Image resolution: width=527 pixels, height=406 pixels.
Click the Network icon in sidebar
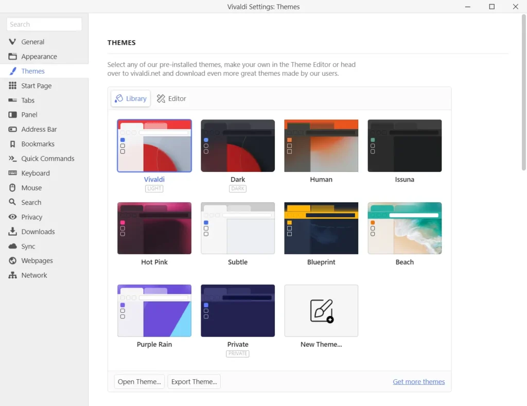[x=12, y=275]
